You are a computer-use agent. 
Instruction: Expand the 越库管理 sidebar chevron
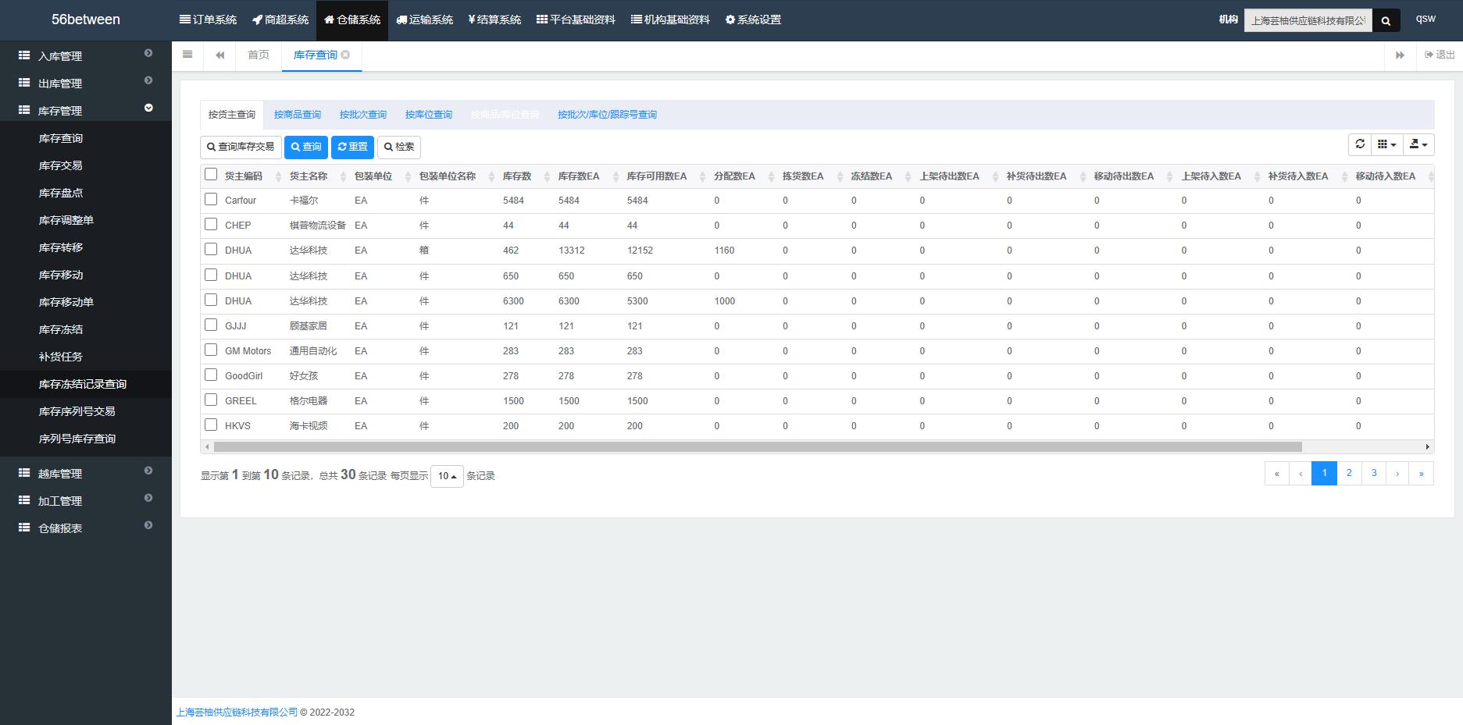(x=148, y=471)
